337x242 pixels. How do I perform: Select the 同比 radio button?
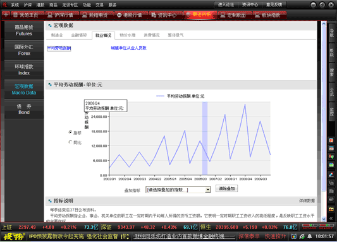pos(70,142)
